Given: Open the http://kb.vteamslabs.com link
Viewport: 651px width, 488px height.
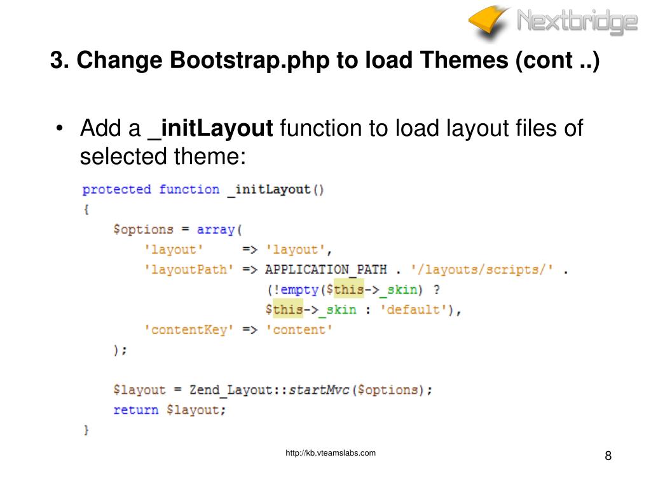Looking at the screenshot, I should click(x=331, y=453).
